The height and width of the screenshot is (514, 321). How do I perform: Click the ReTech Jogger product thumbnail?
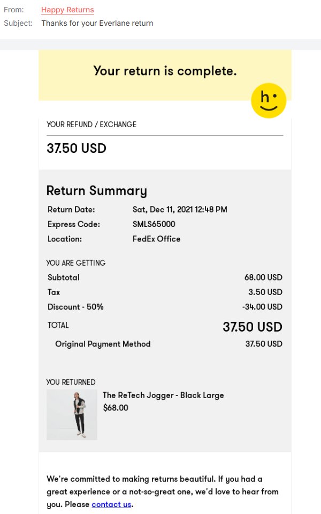click(72, 414)
